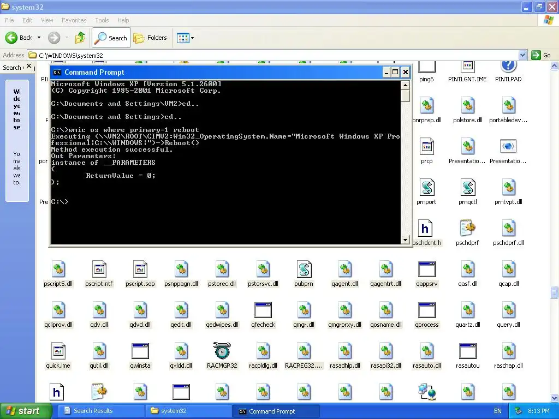
Task: Open the Tools menu
Action: coord(102,20)
